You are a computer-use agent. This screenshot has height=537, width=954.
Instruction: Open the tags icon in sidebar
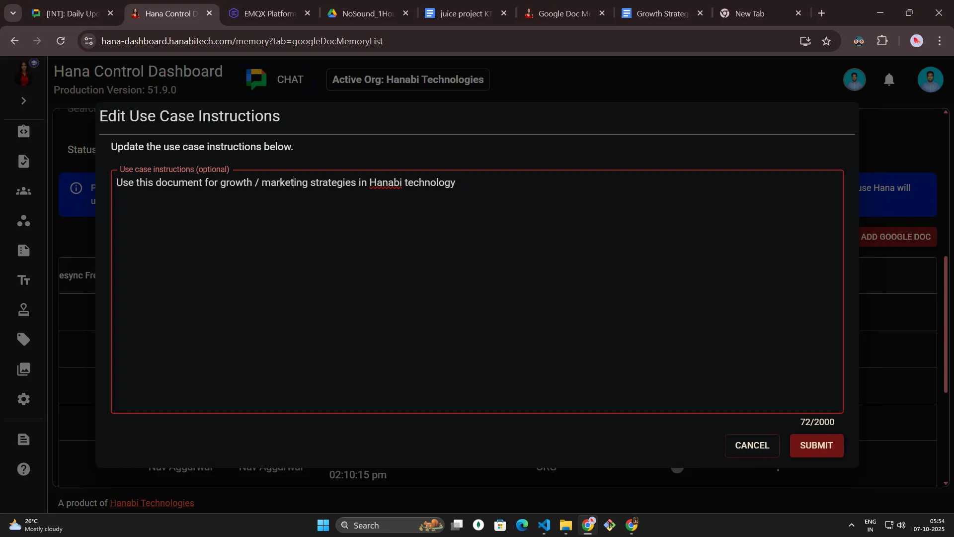pos(23,340)
